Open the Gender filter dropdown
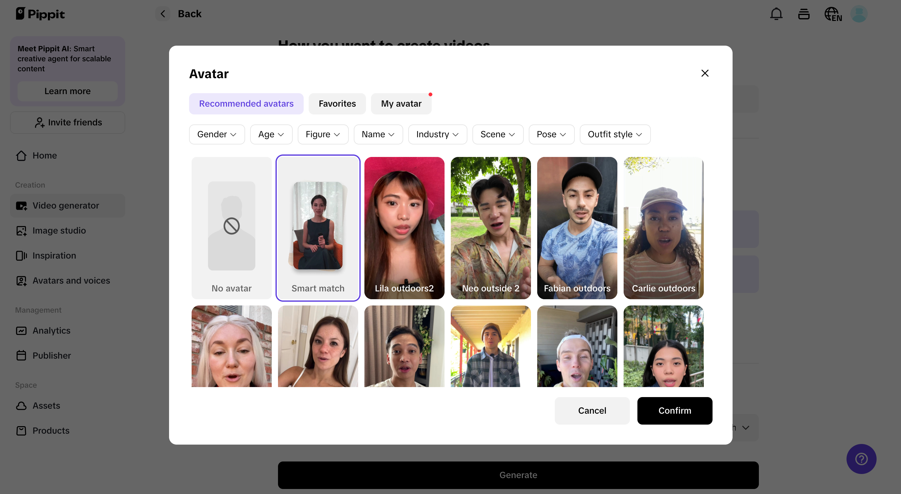Screen dimensions: 901x494 [217, 134]
